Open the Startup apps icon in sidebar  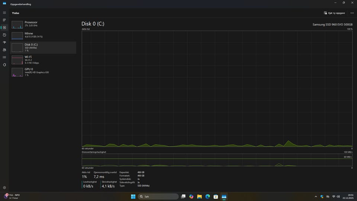[x=4, y=42]
